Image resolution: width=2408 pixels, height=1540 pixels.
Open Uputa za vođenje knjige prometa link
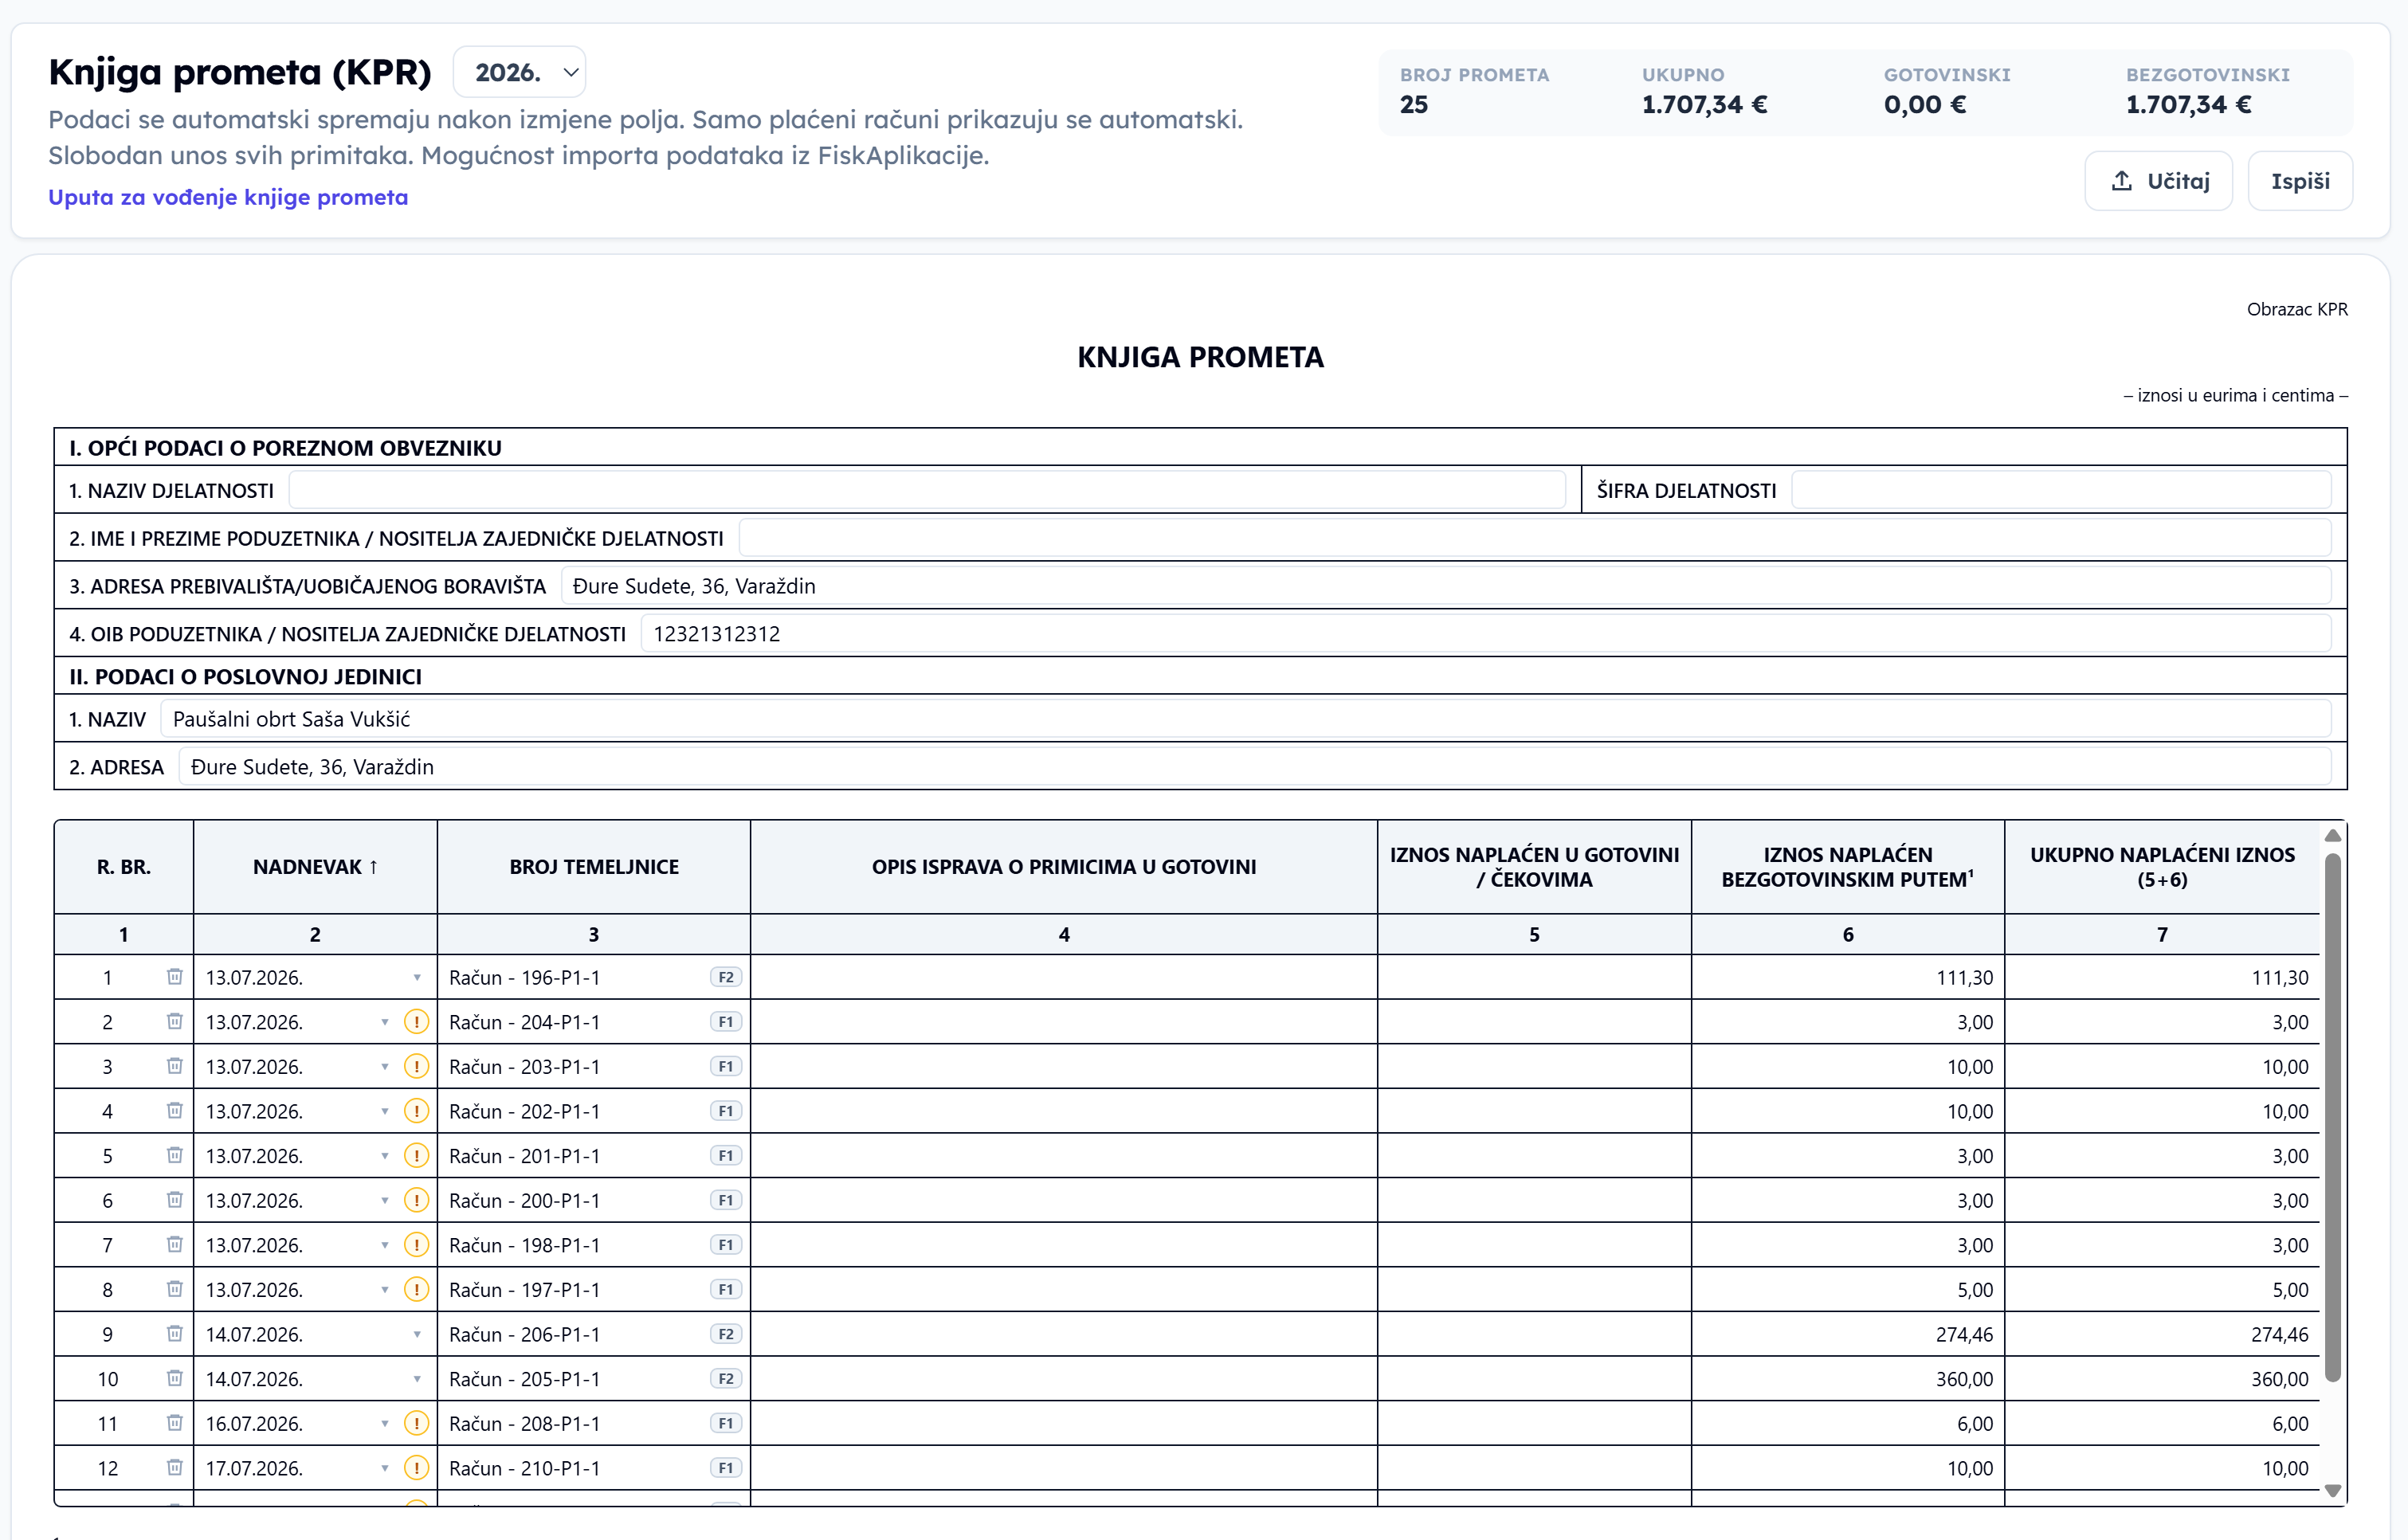228,197
